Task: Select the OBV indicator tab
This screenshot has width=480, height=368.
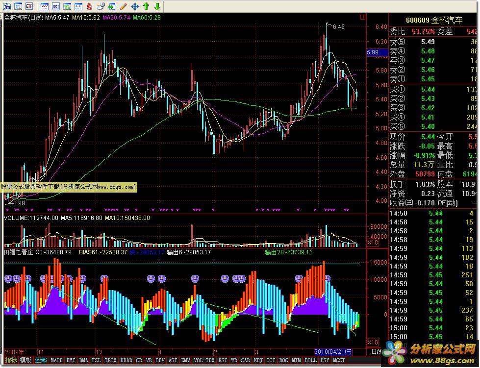Action: click(160, 360)
